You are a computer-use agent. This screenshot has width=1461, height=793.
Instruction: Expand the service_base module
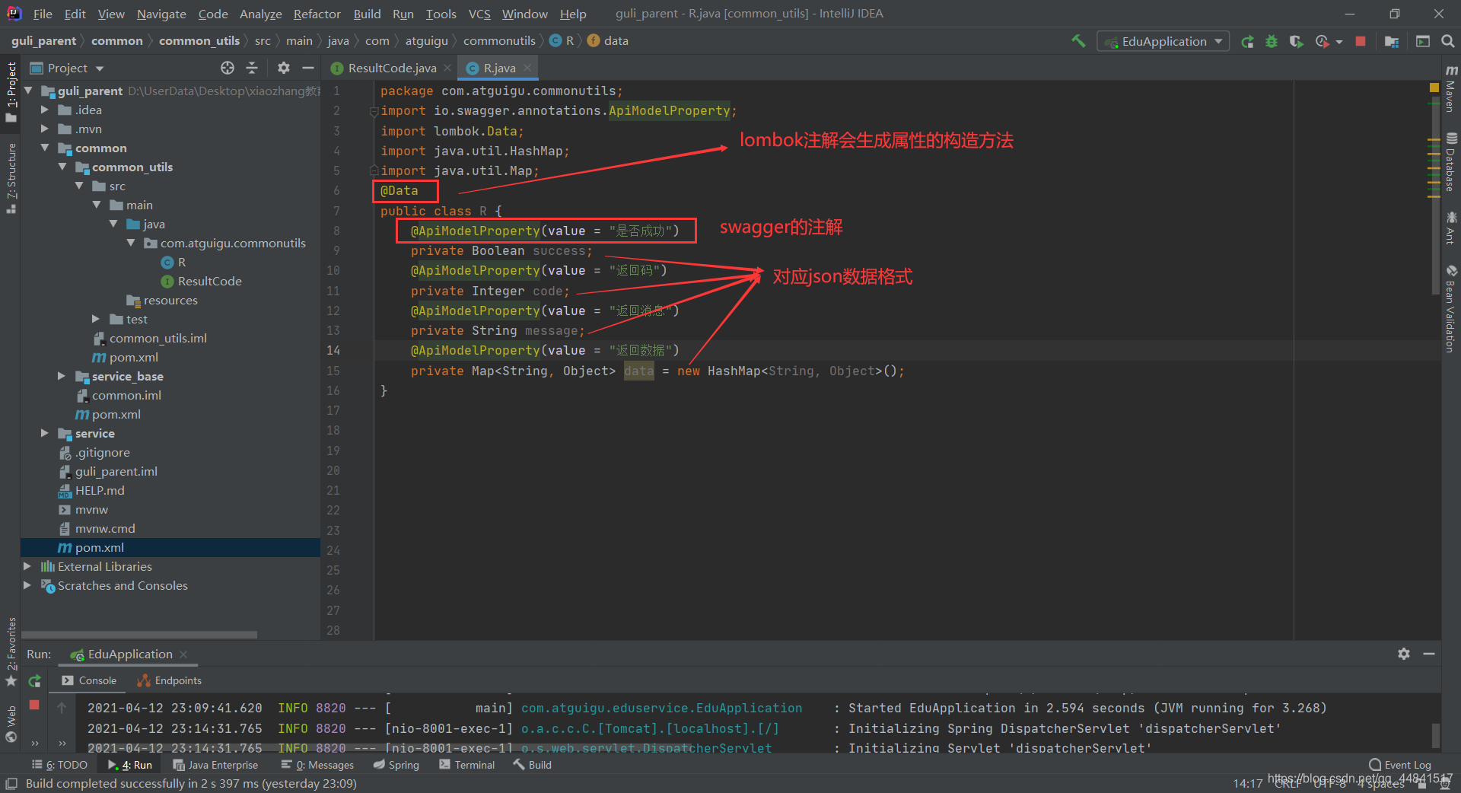[62, 376]
